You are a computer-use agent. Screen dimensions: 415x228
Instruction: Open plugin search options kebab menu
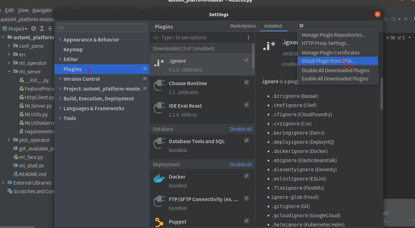[248, 37]
